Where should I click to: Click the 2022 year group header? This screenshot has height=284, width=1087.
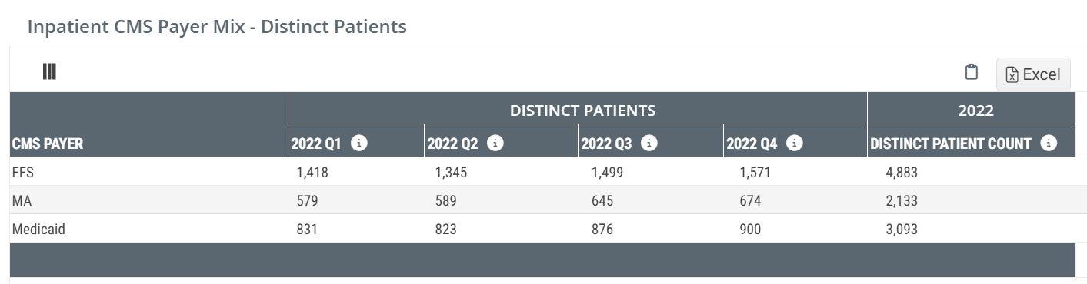[x=975, y=110]
